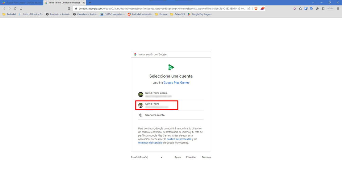Open the Calendario < Andro bookmark
Screen dimensions: 342x185
tap(85, 14)
